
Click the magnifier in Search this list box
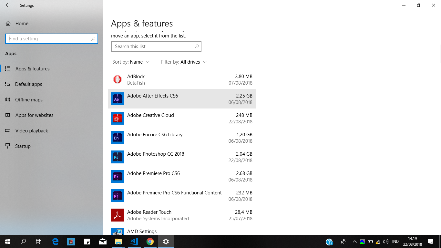pos(197,46)
